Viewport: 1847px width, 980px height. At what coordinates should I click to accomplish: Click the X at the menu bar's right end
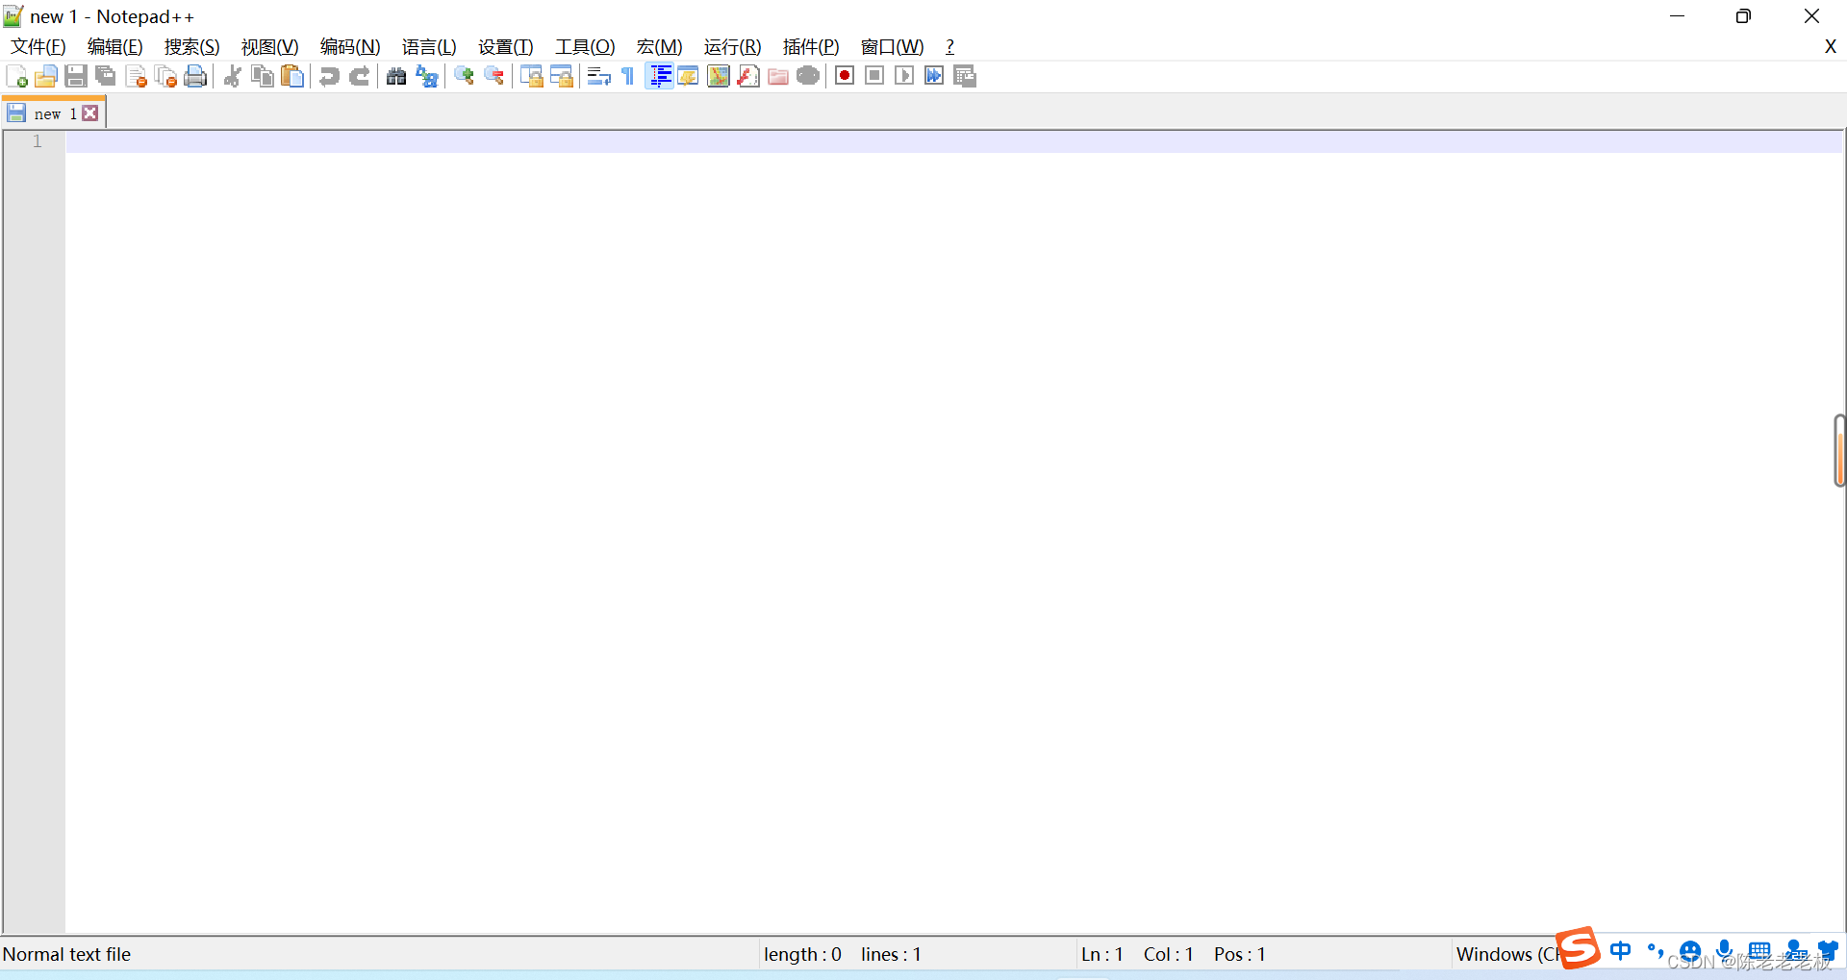point(1831,46)
